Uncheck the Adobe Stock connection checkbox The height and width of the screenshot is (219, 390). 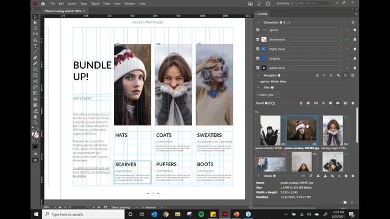[x=258, y=68]
